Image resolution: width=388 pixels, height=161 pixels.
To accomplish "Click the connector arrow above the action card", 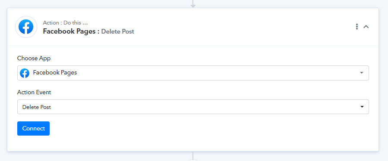I will click(x=193, y=4).
